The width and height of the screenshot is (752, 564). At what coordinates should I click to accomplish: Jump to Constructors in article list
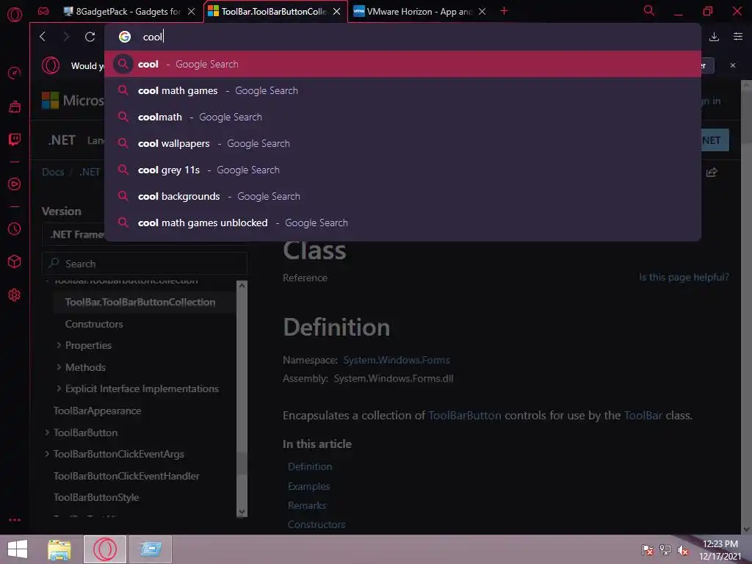coord(317,524)
